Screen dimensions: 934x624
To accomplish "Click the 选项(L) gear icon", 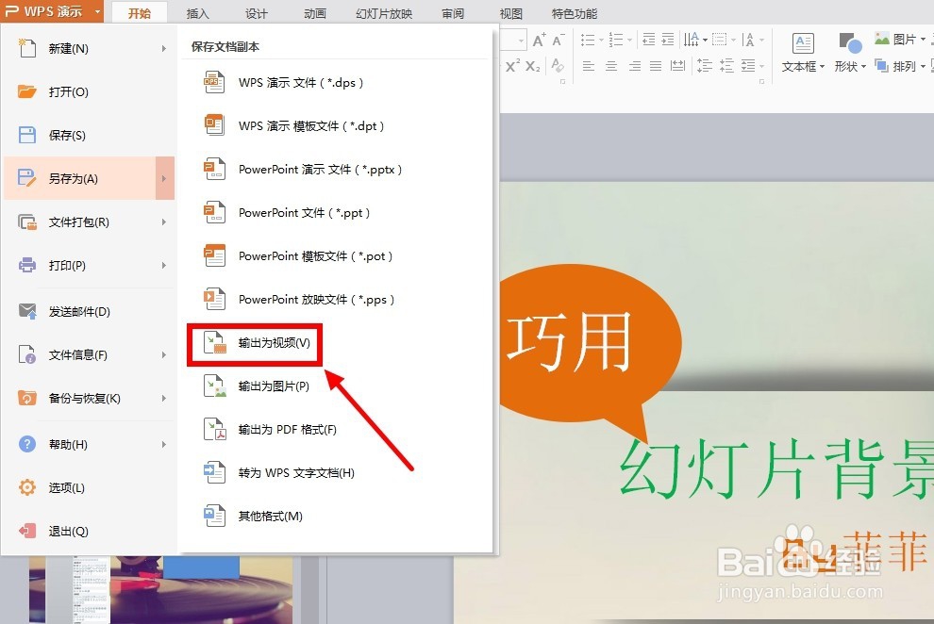I will 26,487.
